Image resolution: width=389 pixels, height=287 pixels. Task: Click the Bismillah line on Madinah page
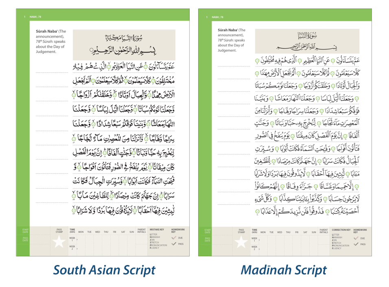coord(307,47)
